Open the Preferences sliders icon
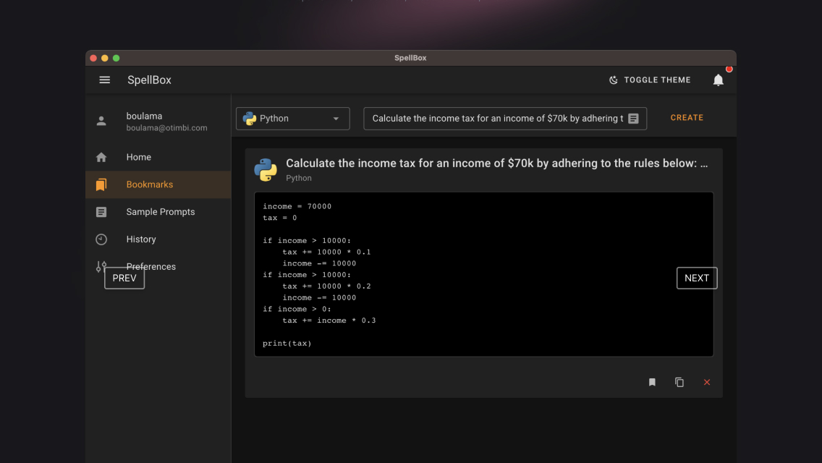This screenshot has width=822, height=463. point(101,266)
